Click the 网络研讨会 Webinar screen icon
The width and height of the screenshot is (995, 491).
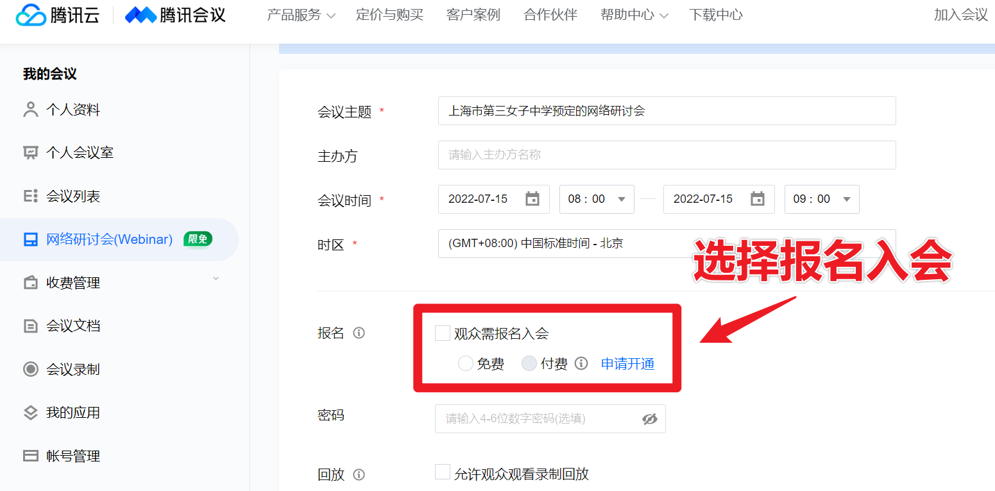[30, 239]
